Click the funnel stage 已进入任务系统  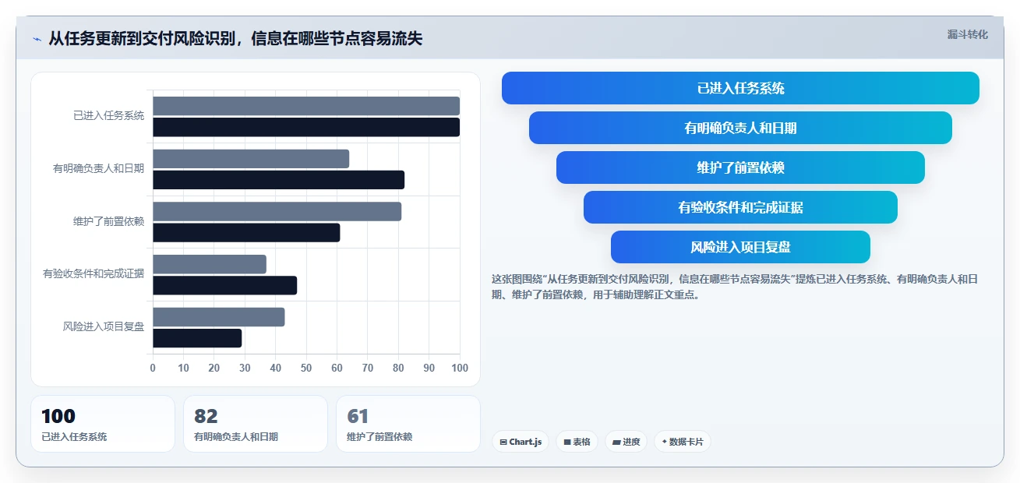[x=740, y=88]
